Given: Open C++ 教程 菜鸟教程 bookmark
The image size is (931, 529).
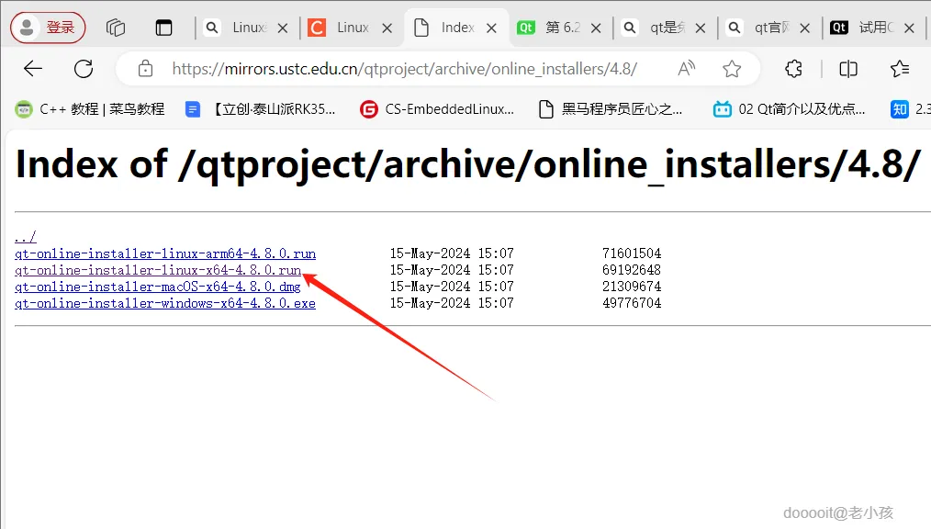Looking at the screenshot, I should (x=90, y=109).
